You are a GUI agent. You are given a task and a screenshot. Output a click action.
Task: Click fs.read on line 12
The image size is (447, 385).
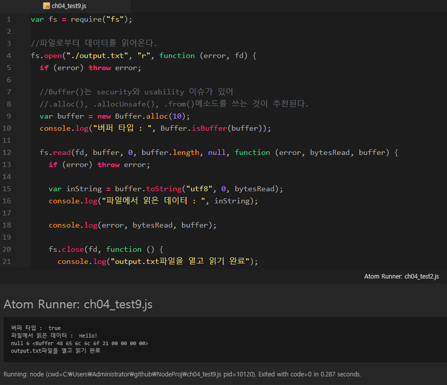[x=55, y=152]
